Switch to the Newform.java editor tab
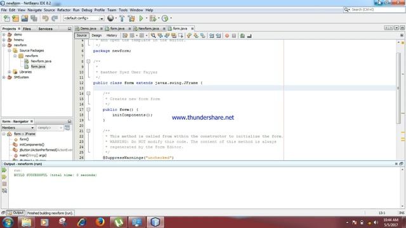406x228 pixels. coord(148,28)
